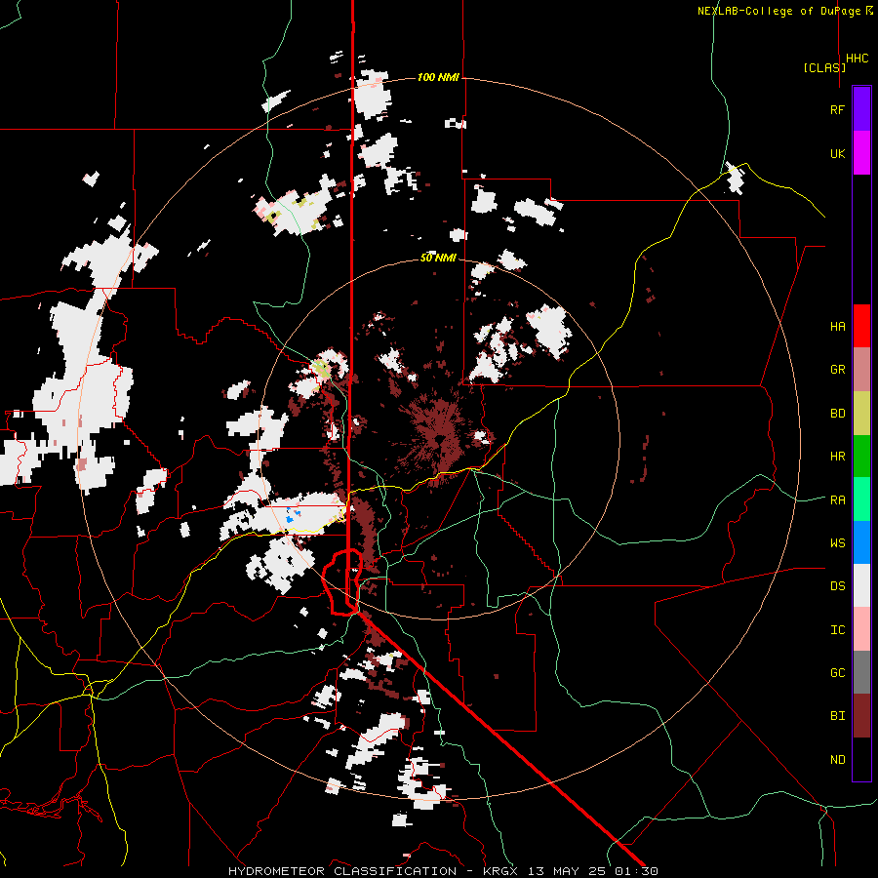
Task: Click the BI brown legend swatch
Action: click(x=861, y=716)
